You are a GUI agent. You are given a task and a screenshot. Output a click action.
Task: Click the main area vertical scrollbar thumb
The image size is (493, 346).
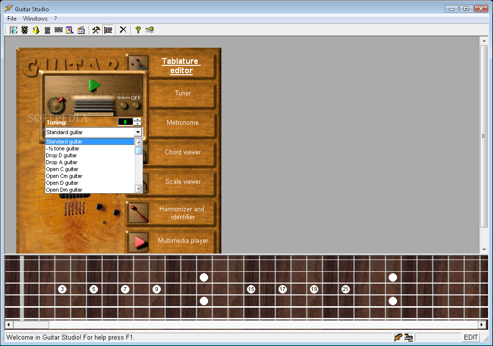pos(484,136)
